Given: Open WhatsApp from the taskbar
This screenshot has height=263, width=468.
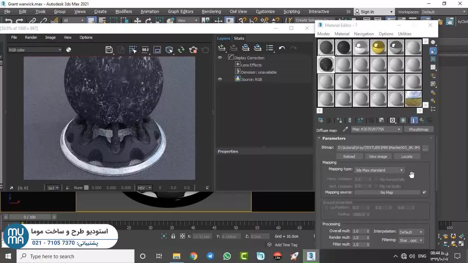Looking at the screenshot, I should click(227, 256).
